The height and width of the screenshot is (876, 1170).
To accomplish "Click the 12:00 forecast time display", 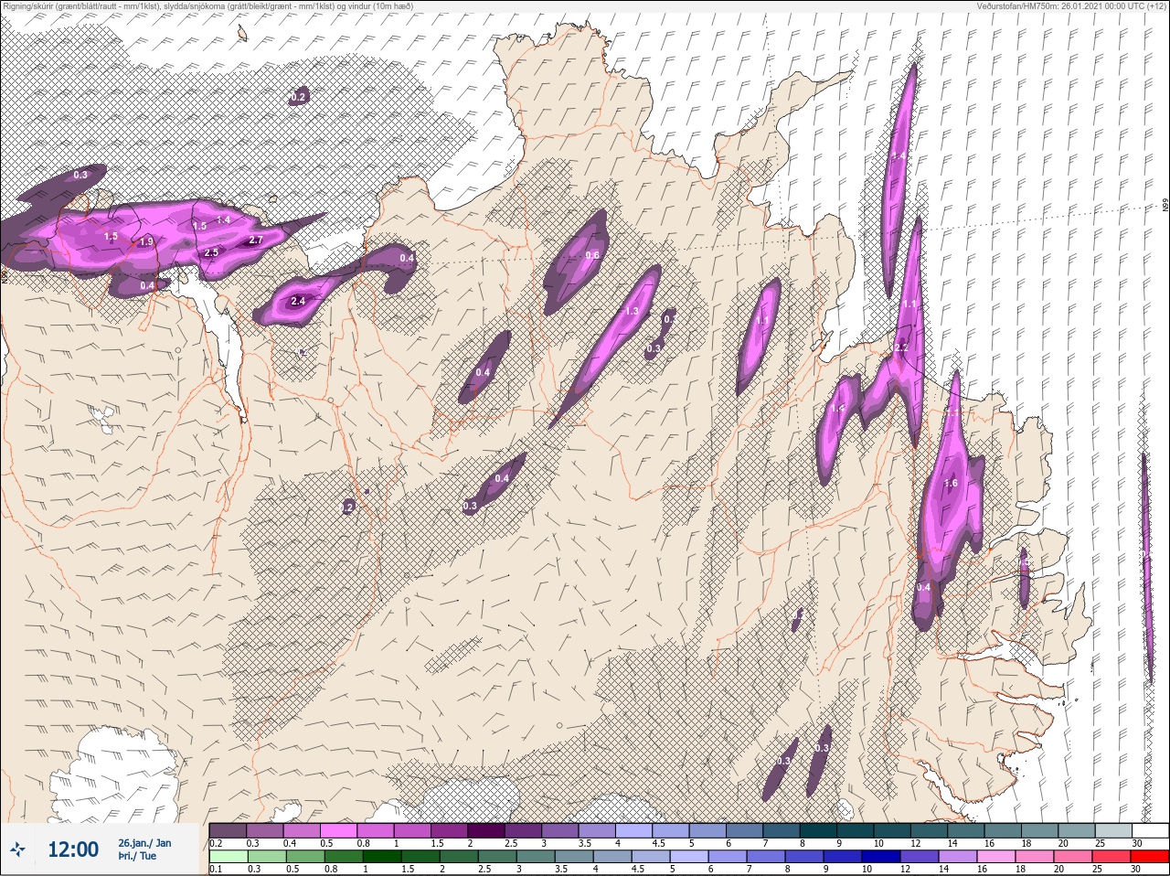I will (x=73, y=849).
